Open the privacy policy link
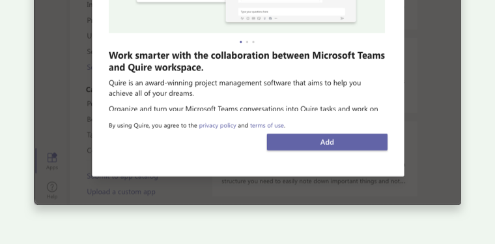Image resolution: width=495 pixels, height=244 pixels. (218, 125)
